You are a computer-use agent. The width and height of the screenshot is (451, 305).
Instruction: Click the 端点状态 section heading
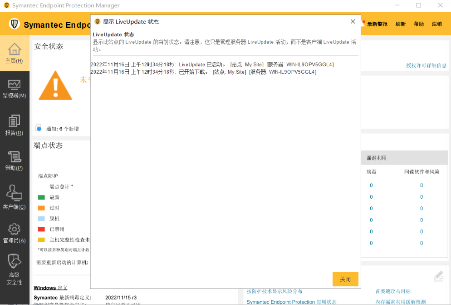(48, 145)
